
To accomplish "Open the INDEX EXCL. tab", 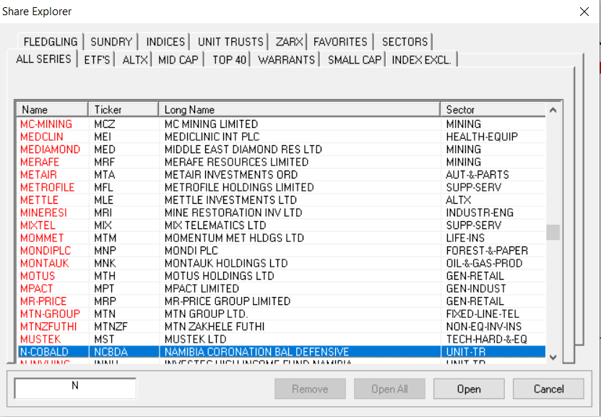I will [421, 60].
